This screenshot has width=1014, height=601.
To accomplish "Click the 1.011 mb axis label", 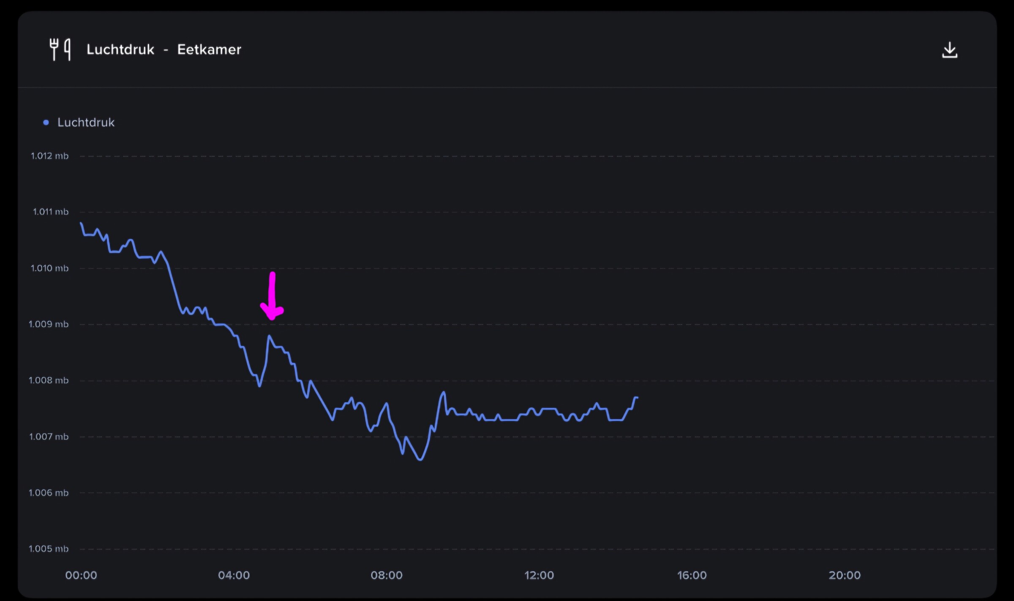I will pyautogui.click(x=50, y=211).
